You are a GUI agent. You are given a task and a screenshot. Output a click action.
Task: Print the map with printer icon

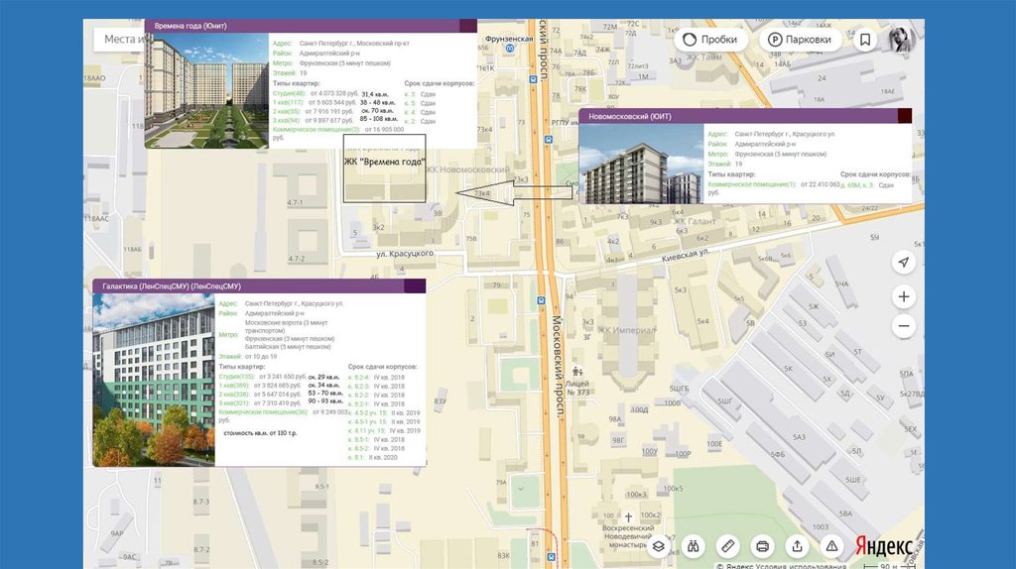pyautogui.click(x=763, y=546)
